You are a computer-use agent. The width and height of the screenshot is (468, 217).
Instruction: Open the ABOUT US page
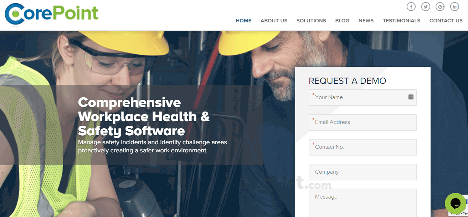click(x=274, y=21)
